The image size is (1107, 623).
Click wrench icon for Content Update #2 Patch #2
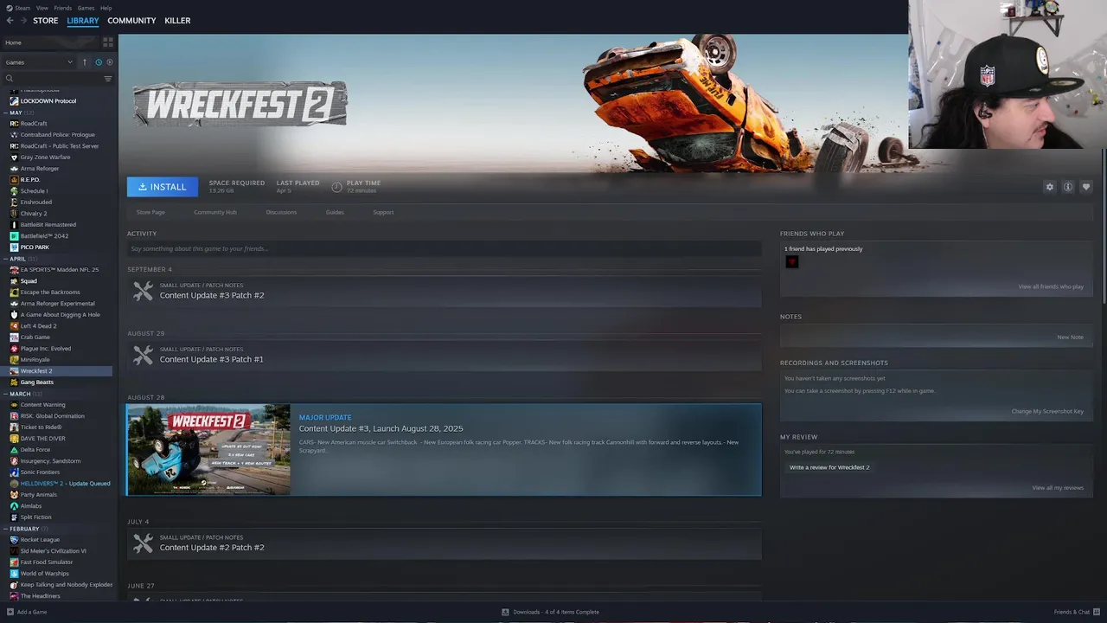143,543
